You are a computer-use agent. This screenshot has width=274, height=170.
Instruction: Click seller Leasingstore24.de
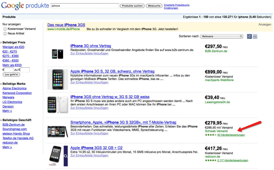[x=217, y=102]
